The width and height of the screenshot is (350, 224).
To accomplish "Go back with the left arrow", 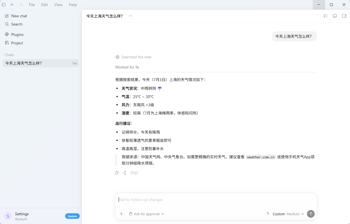I will (12, 5).
